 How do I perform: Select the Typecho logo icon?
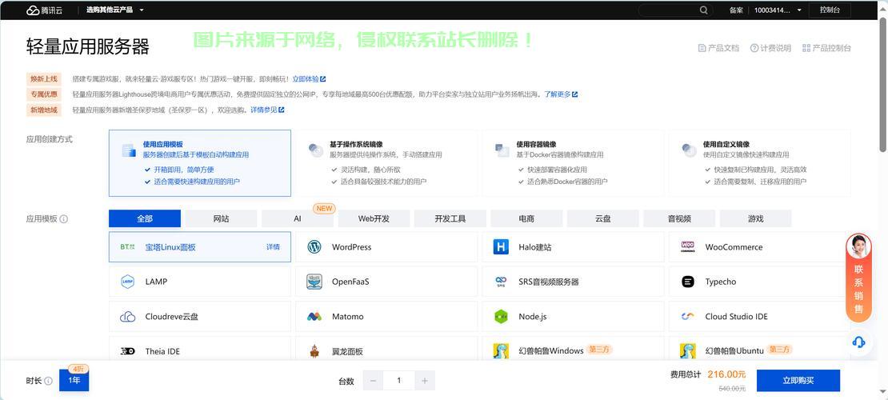pos(687,282)
